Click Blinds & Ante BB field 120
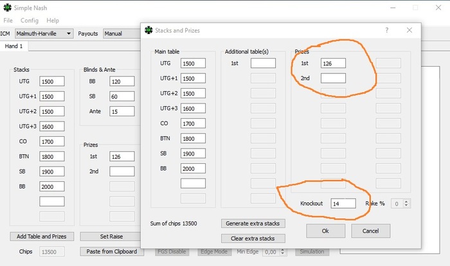Viewport: 450px width, 266px height. 122,82
